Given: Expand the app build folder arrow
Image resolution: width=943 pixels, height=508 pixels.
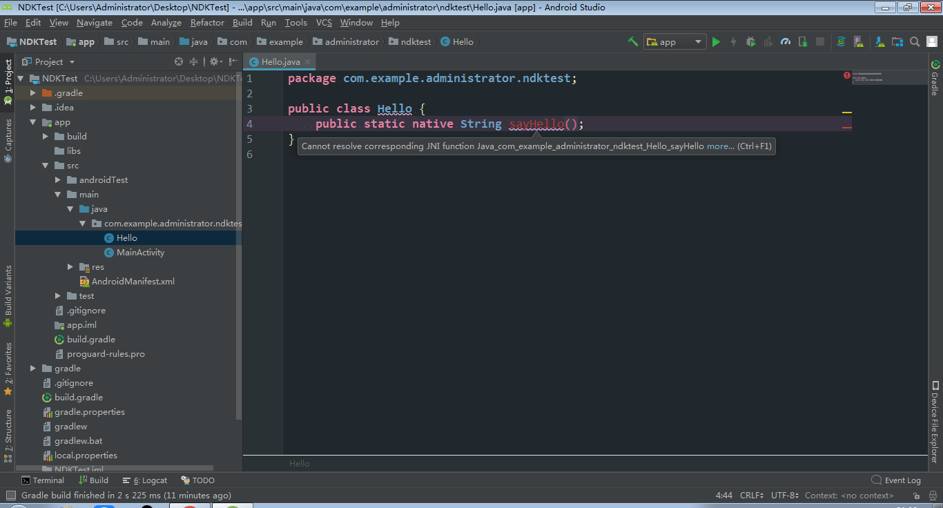Looking at the screenshot, I should [46, 137].
